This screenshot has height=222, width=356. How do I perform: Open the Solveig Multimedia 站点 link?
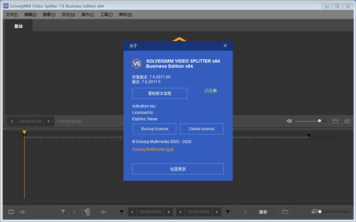click(x=153, y=149)
